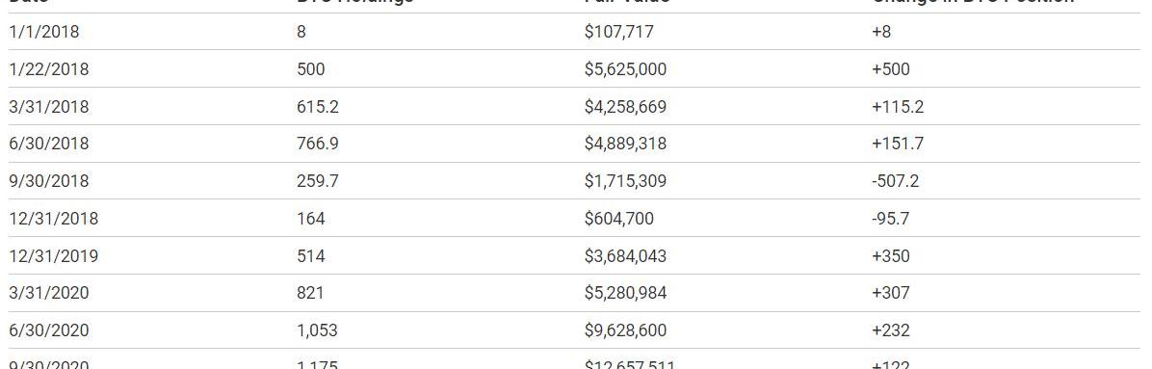Select the +350 change cell
This screenshot has width=1152, height=369.
tap(890, 256)
